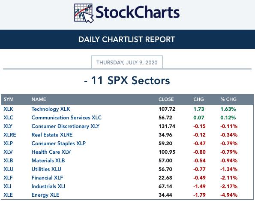The height and width of the screenshot is (201, 255).
Task: Select the XLC ticker symbol
Action: point(8,118)
